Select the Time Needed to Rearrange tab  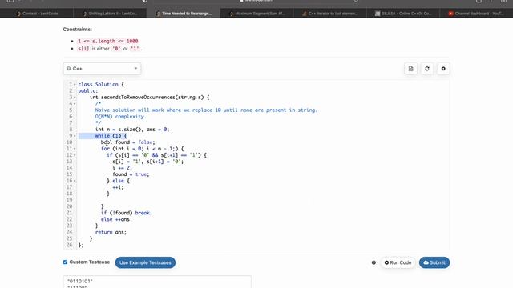(x=184, y=14)
